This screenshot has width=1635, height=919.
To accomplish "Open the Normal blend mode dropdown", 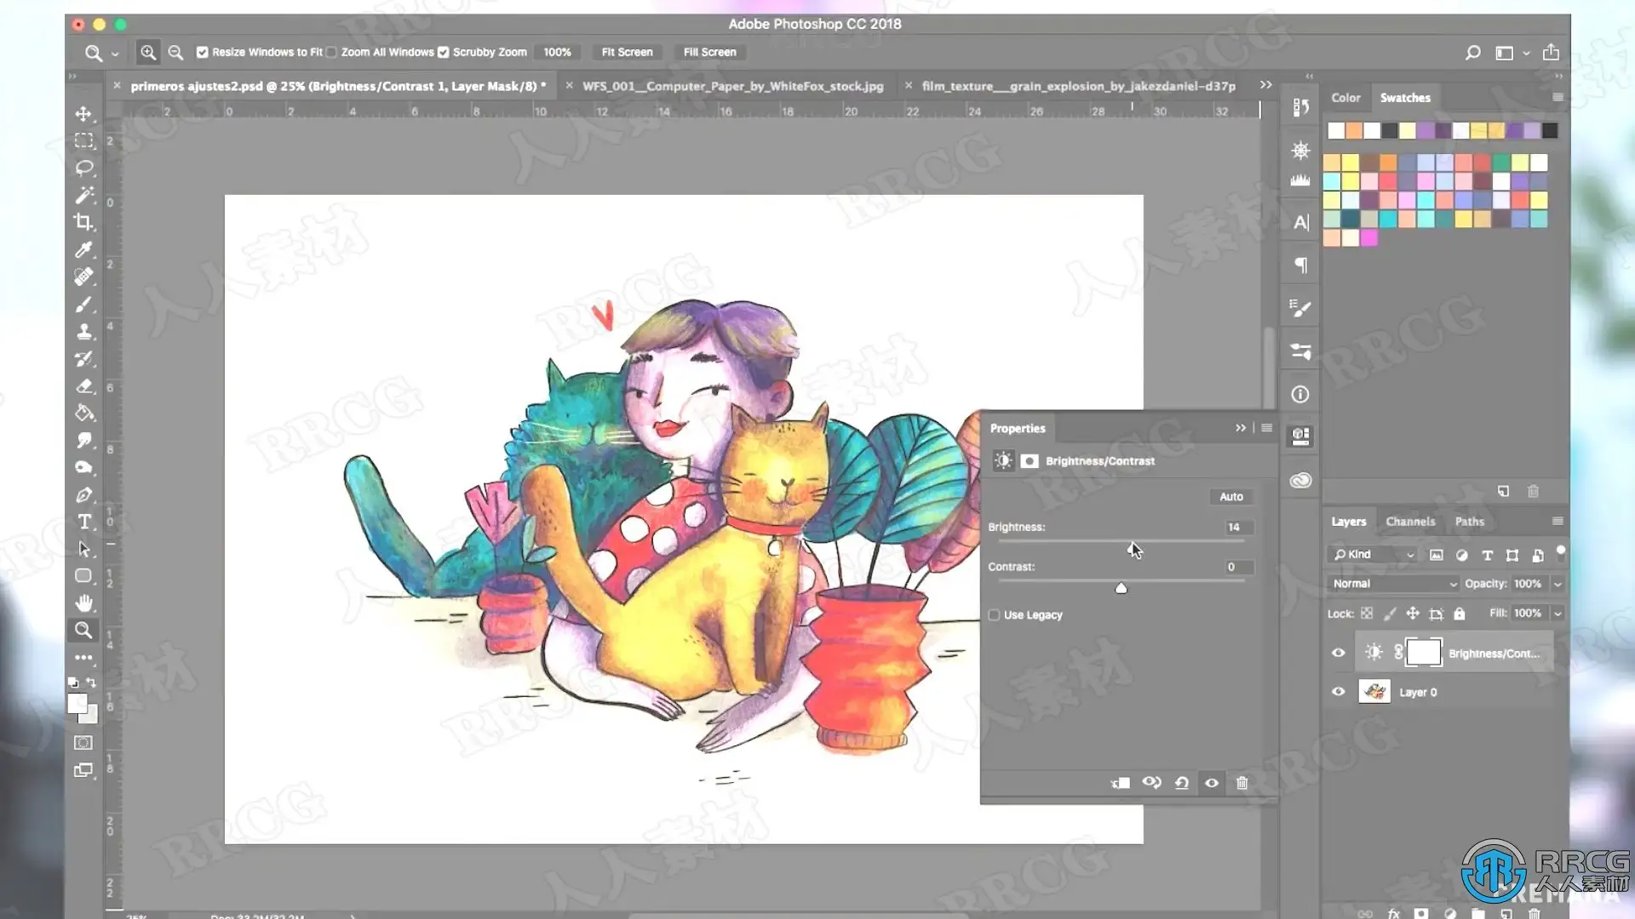I will pyautogui.click(x=1393, y=584).
